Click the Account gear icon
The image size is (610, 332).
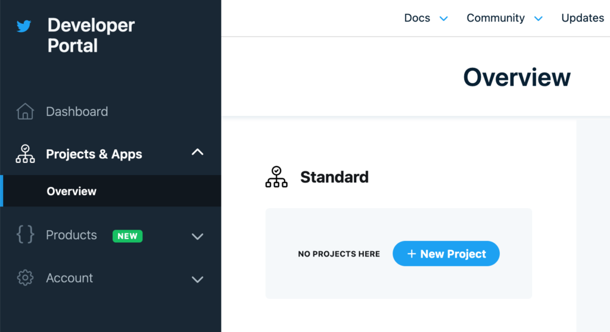[25, 278]
